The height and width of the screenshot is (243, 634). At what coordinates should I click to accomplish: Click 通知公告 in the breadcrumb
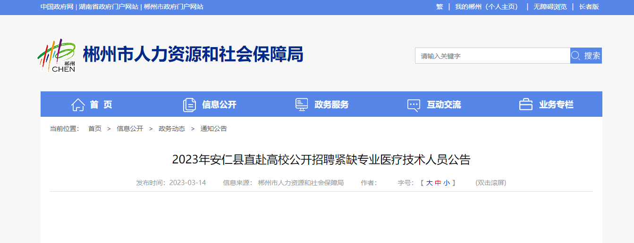click(213, 129)
